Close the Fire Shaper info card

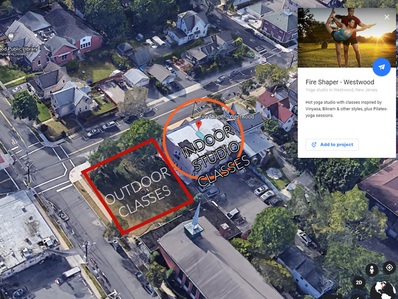click(386, 17)
